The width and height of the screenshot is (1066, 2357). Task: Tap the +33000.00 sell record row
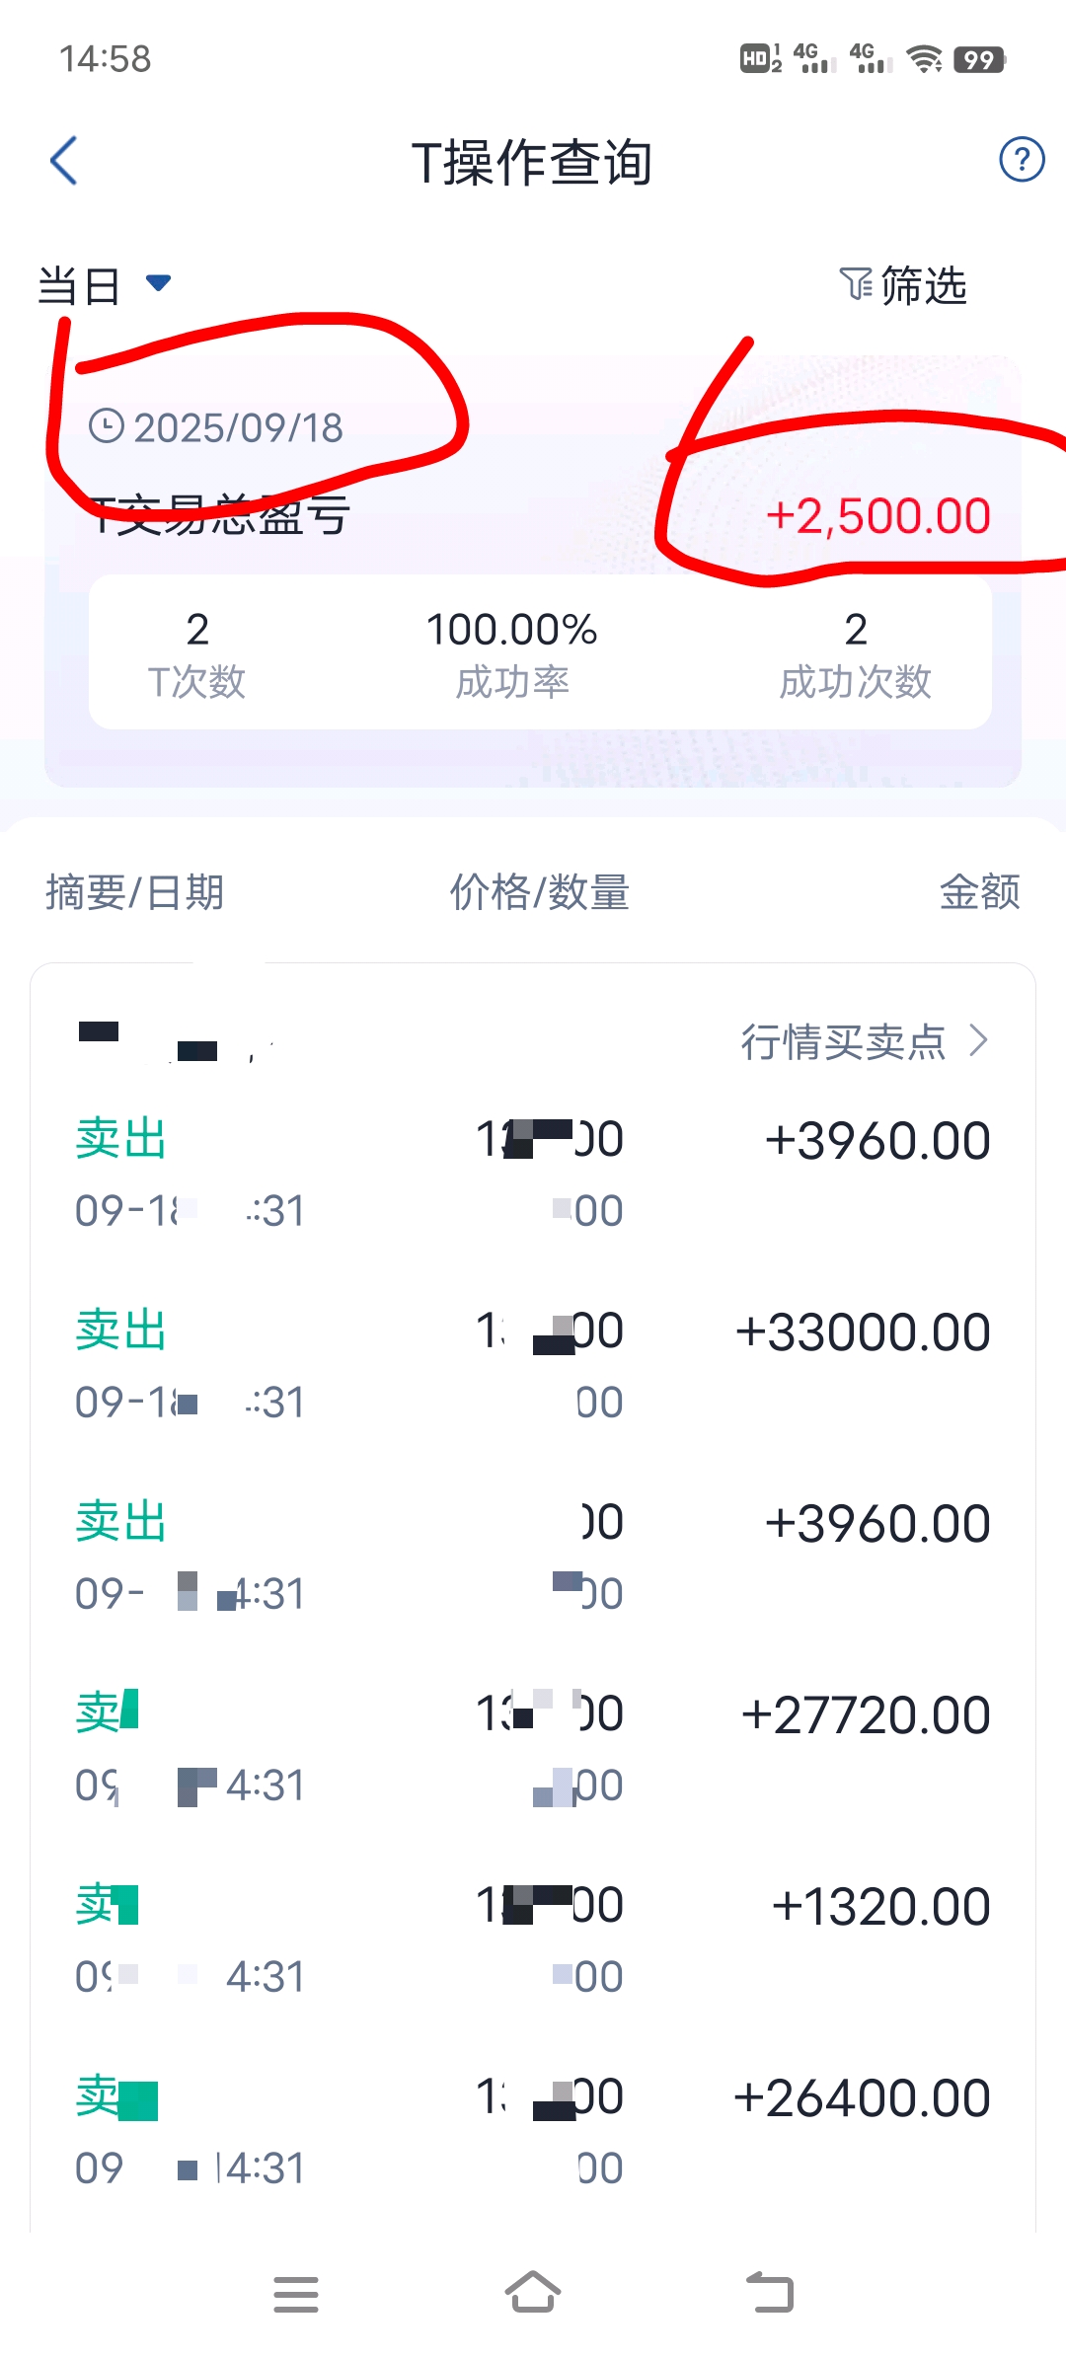pos(533,1366)
